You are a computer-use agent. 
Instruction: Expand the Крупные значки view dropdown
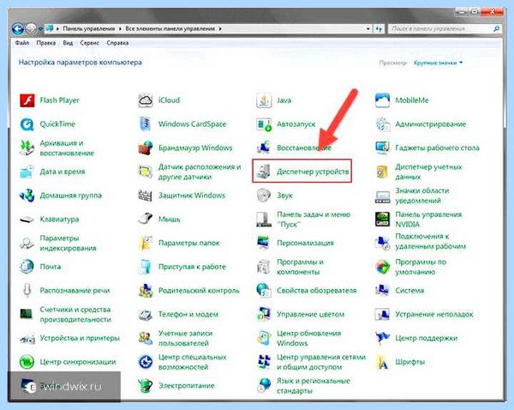point(438,63)
